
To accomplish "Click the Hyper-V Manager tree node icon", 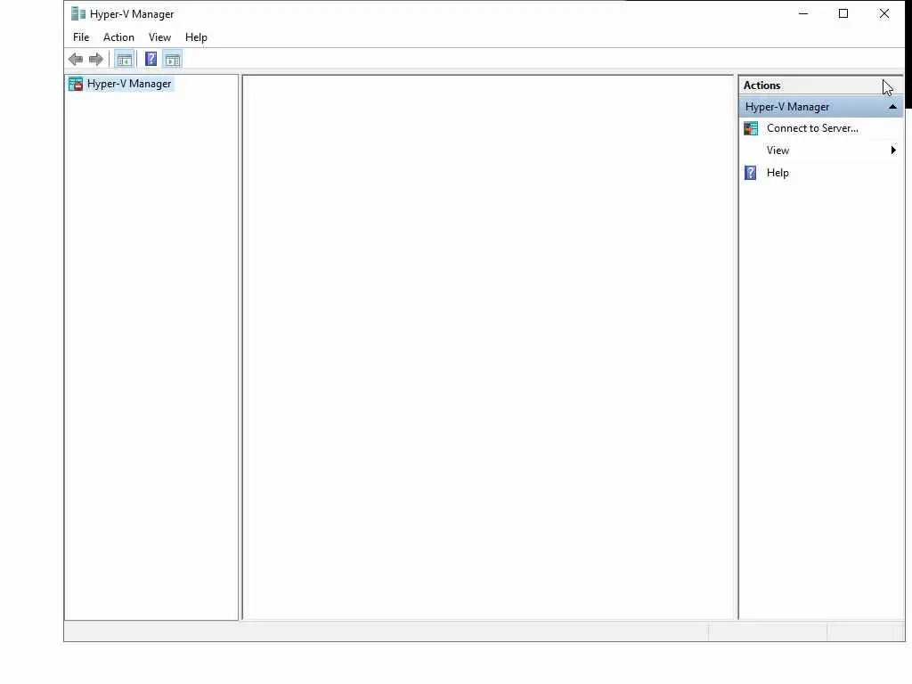I will (76, 84).
